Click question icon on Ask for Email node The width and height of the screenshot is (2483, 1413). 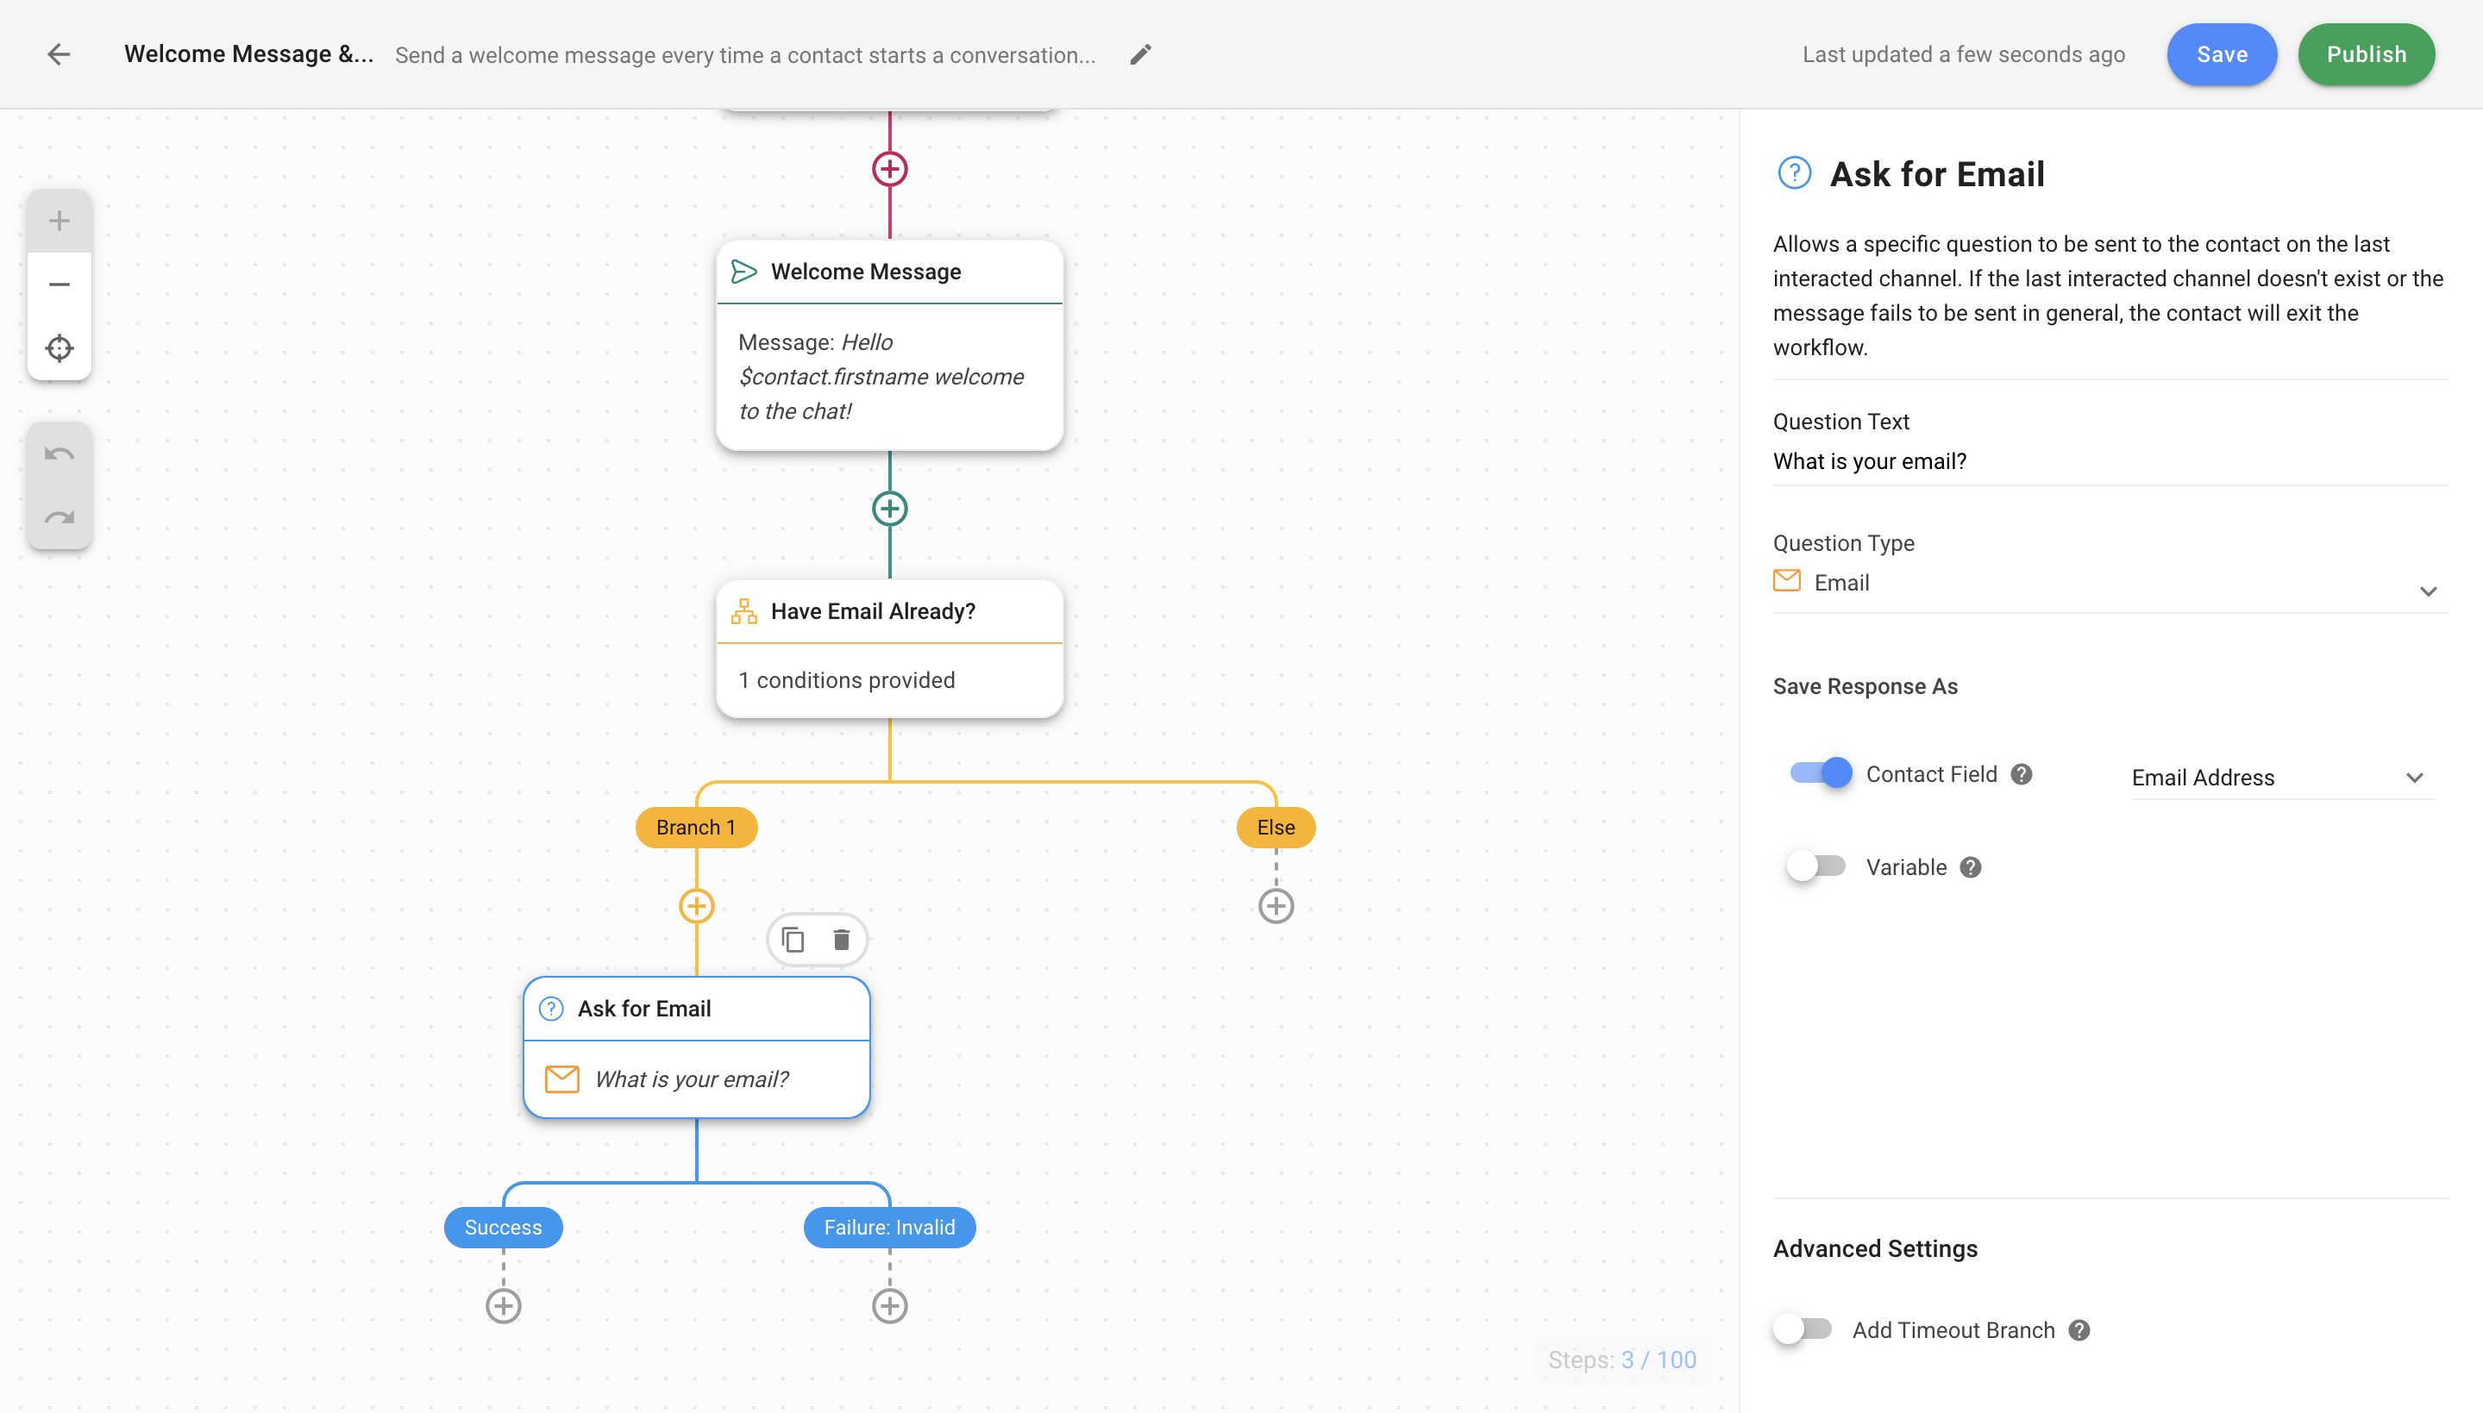550,1010
